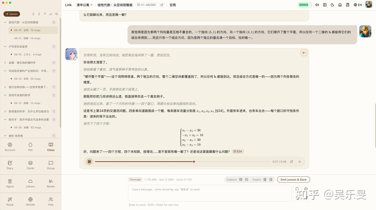Click the message speaker read-aloud icon
The height and width of the screenshot is (210, 376).
click(304, 53)
